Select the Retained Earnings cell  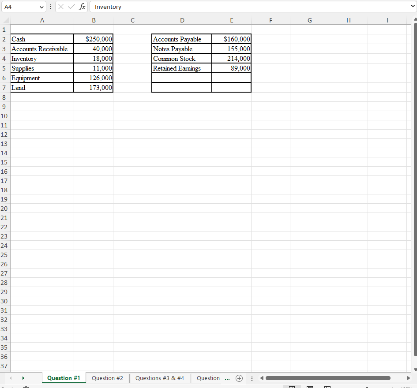[x=182, y=68]
